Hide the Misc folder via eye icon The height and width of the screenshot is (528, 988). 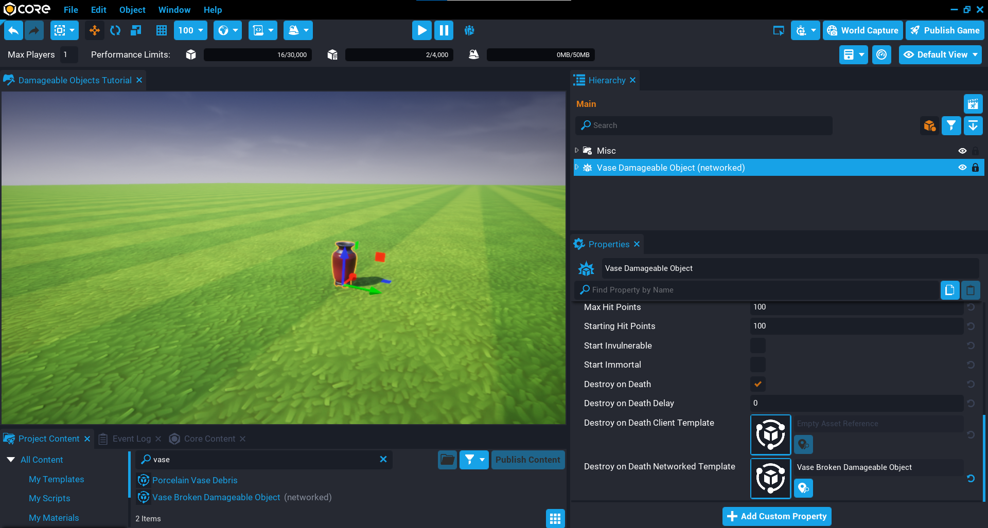coord(962,151)
